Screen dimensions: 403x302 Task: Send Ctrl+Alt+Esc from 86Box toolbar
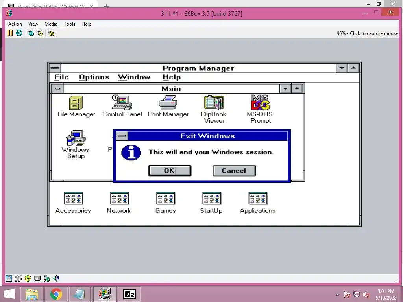click(x=40, y=33)
